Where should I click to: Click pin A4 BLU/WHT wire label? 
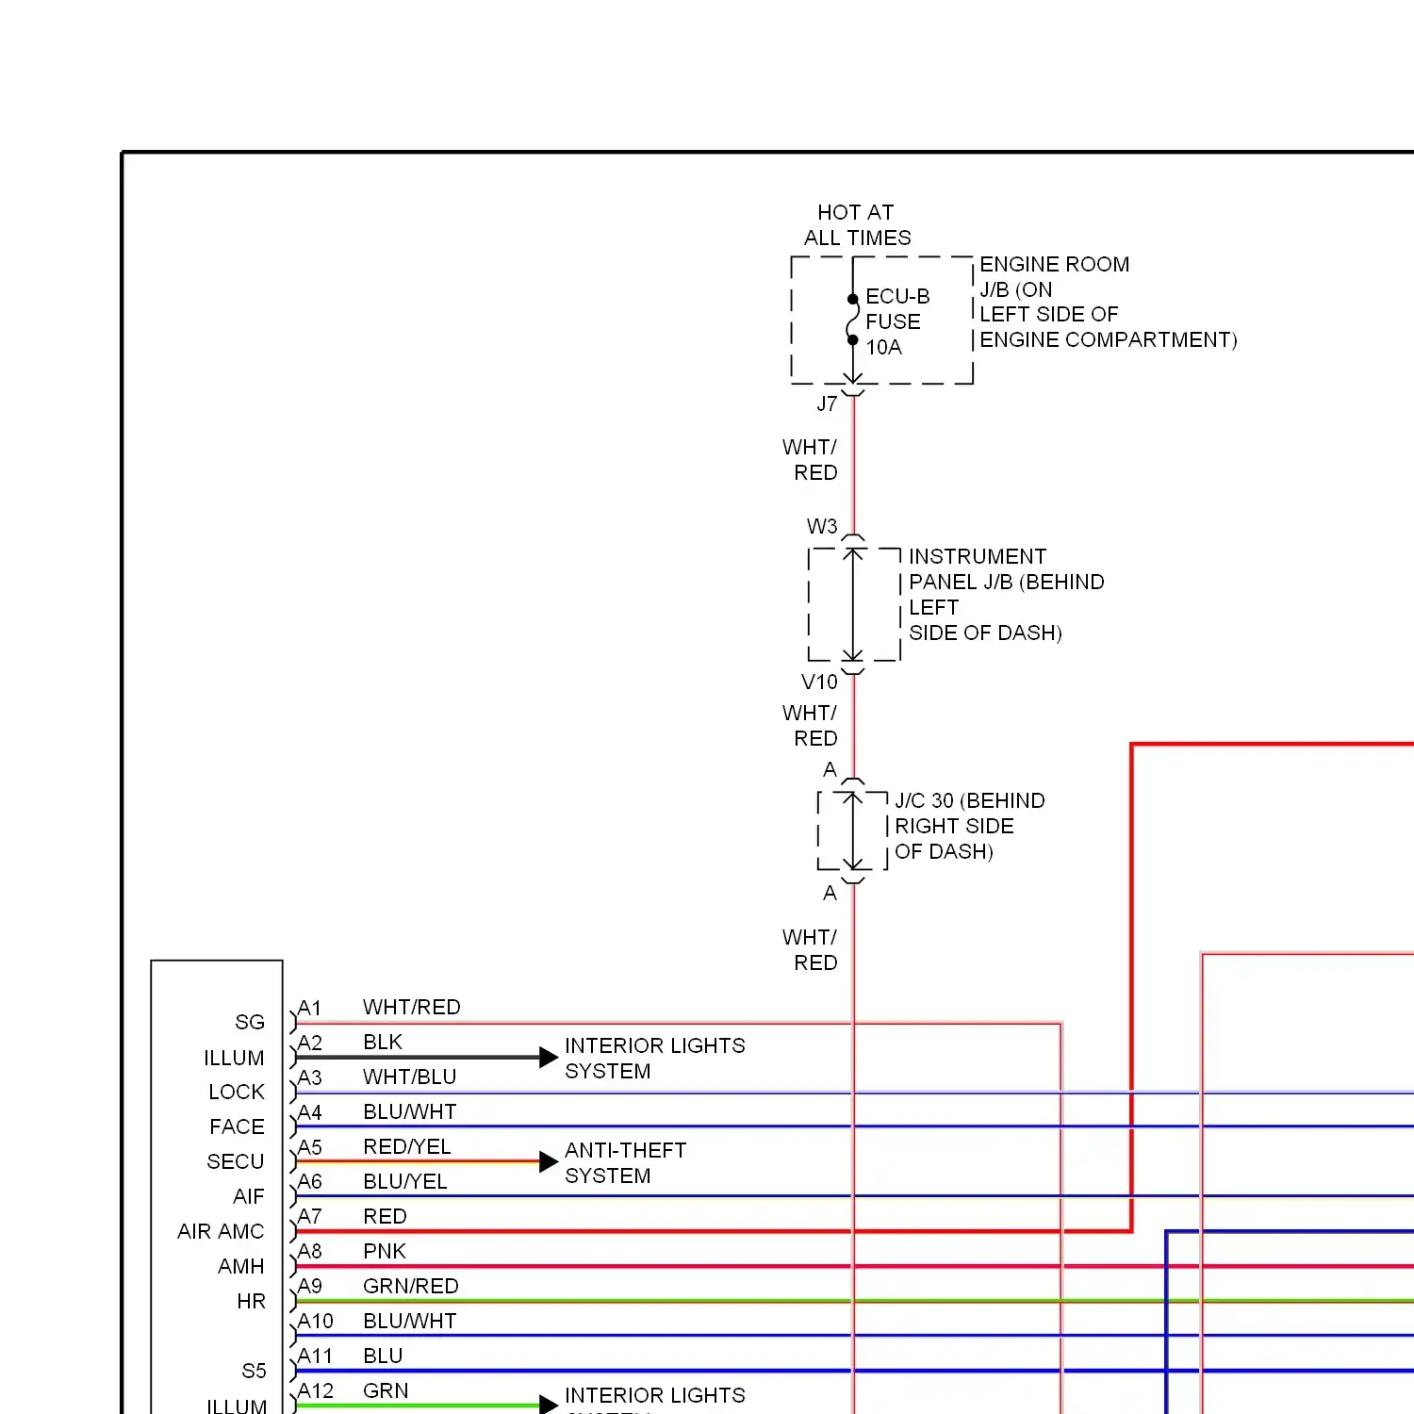click(409, 1112)
